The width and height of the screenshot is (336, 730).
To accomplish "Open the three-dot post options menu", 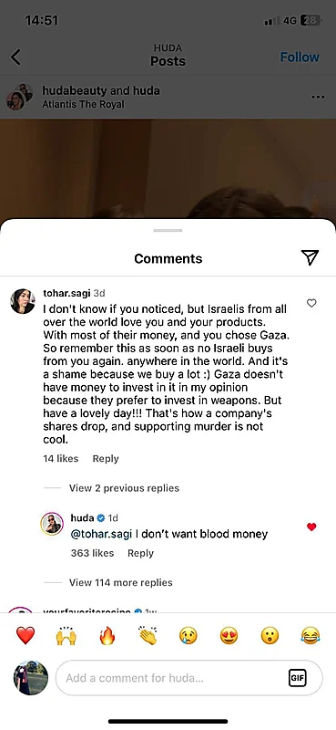I will click(x=318, y=97).
